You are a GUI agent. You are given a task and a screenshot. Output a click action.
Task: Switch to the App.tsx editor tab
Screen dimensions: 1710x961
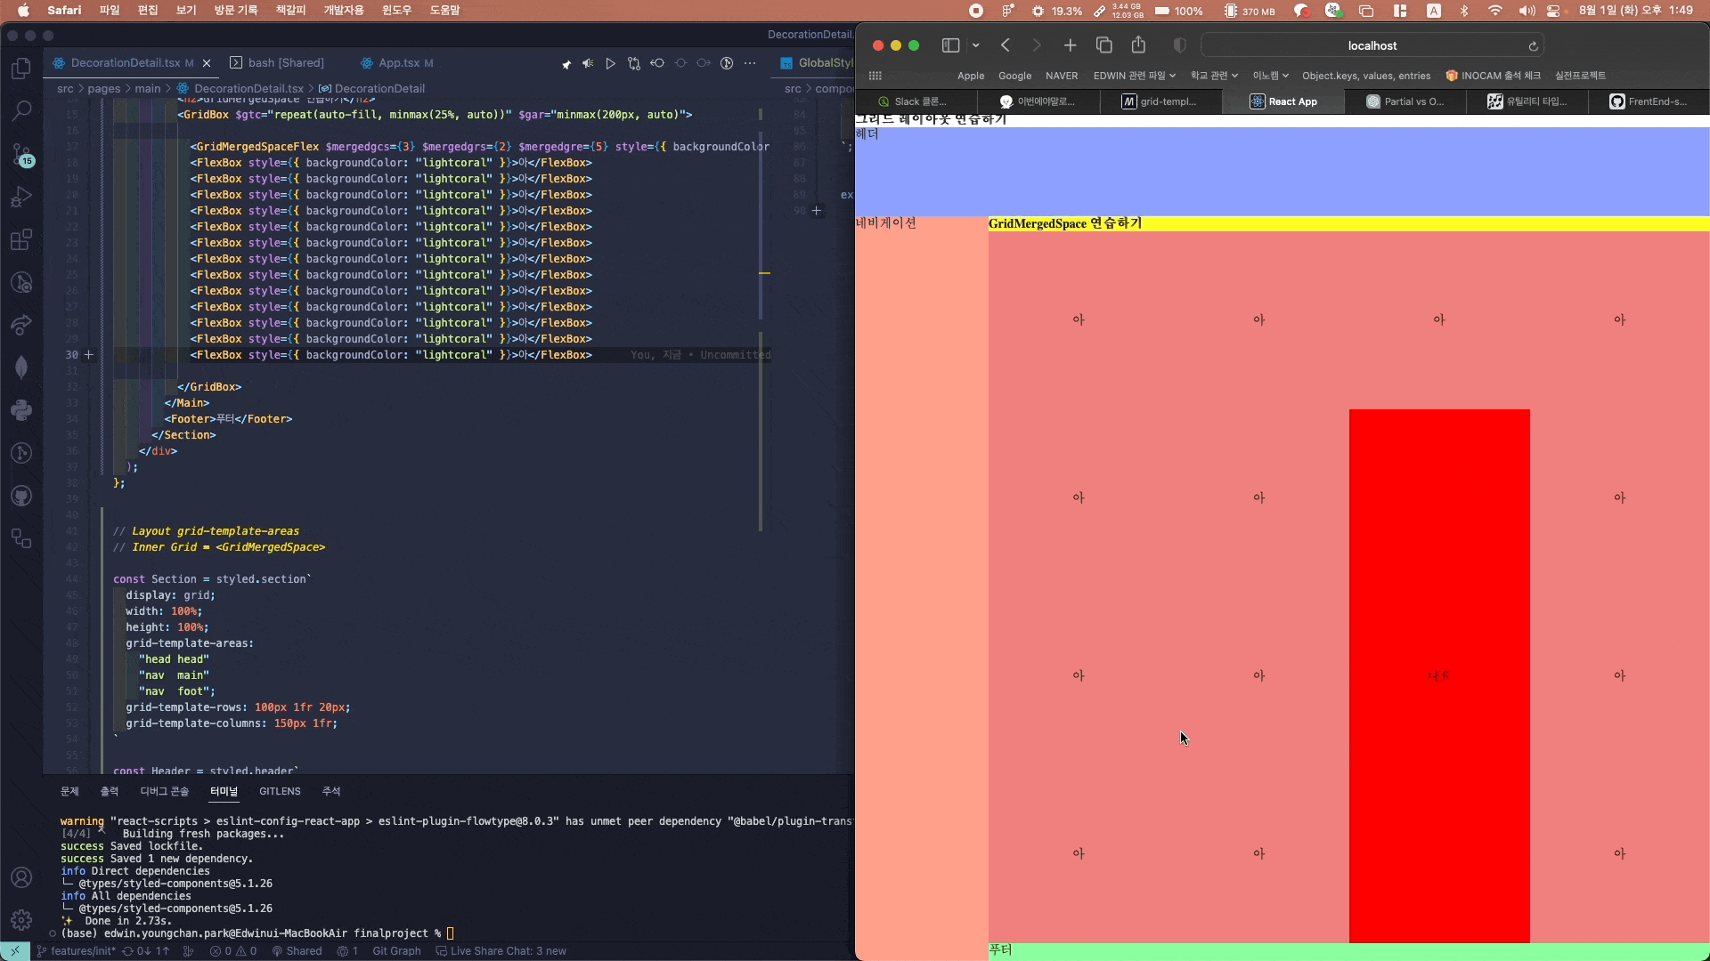pyautogui.click(x=397, y=63)
